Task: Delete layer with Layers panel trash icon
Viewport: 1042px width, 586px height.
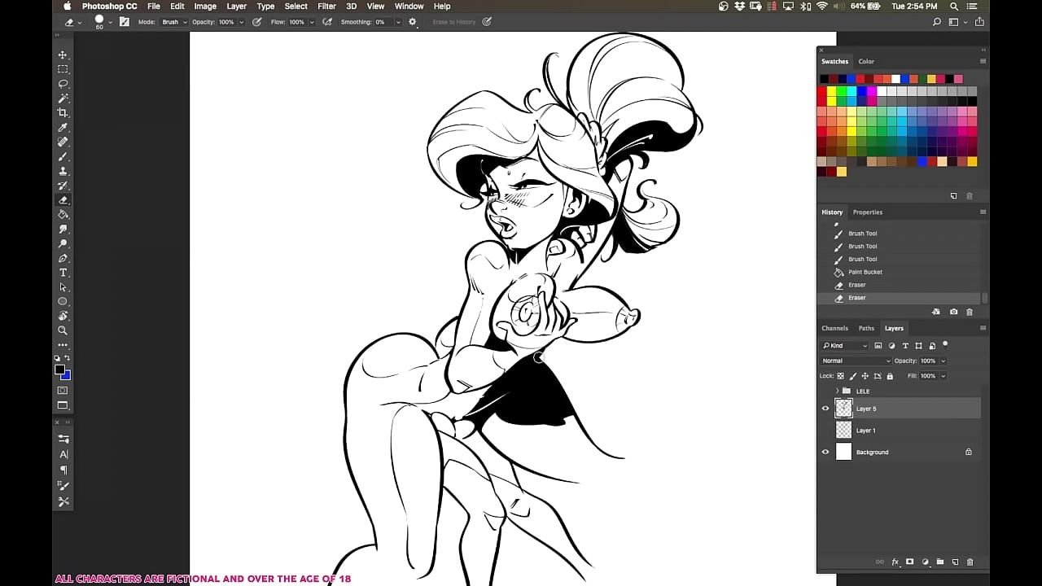Action: (x=969, y=562)
